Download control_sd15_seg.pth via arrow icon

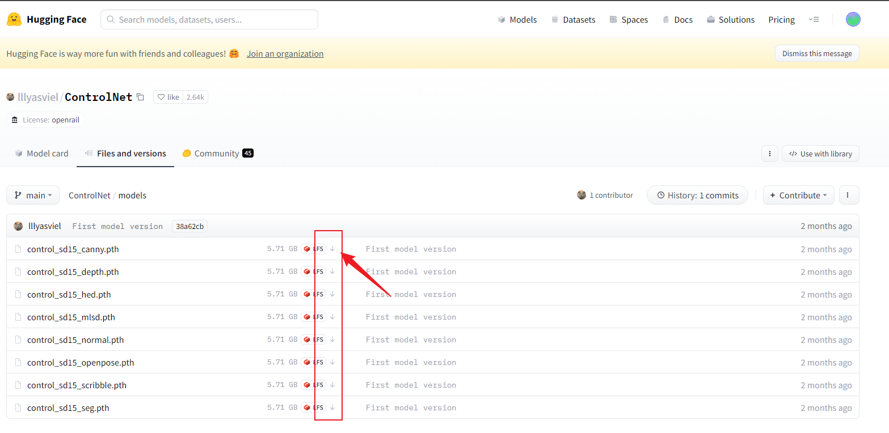pos(332,407)
